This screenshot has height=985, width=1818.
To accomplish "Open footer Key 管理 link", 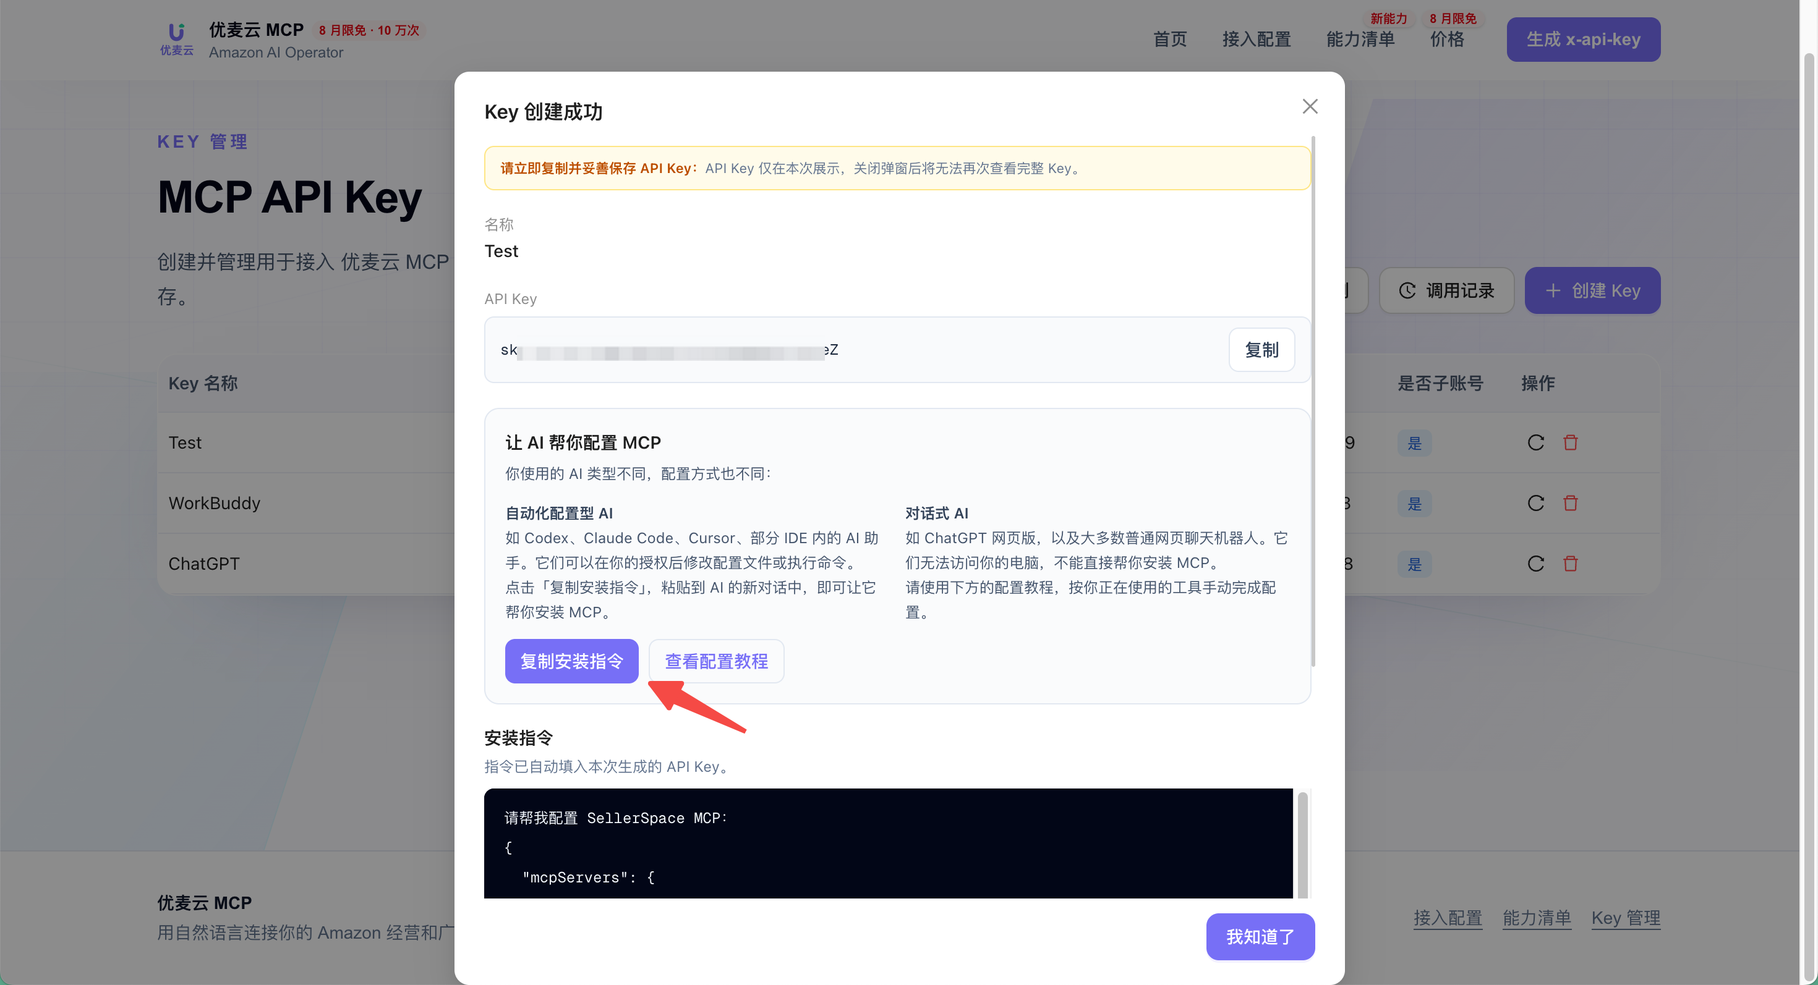I will [1626, 918].
